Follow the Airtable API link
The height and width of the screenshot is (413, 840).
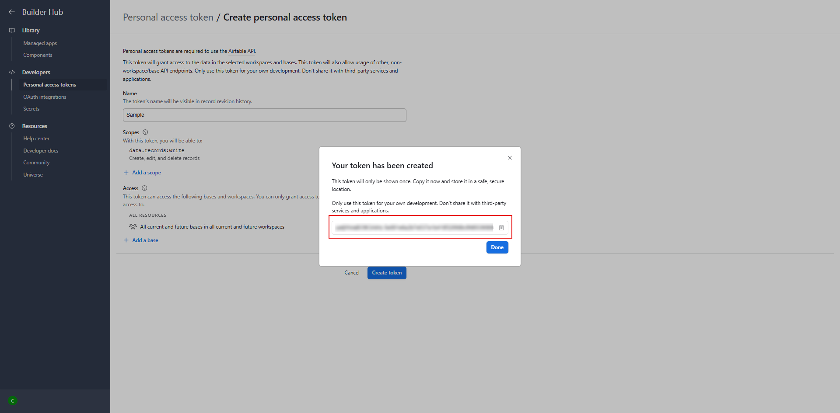(242, 52)
